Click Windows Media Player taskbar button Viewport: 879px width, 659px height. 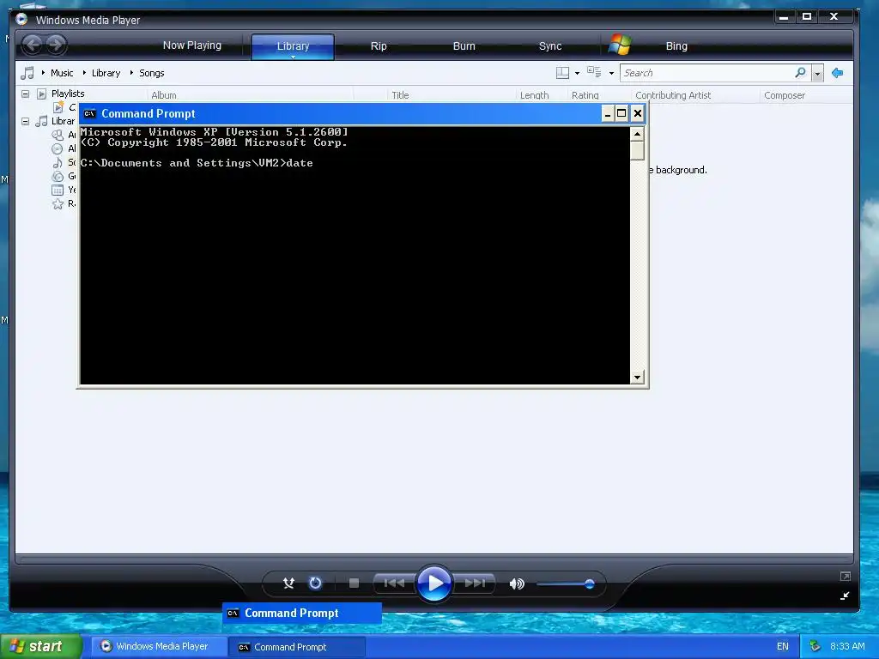(158, 646)
